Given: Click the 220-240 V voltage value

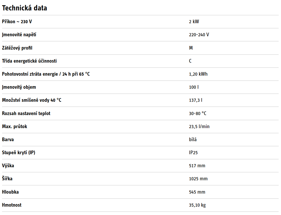Looking at the screenshot, I should [199, 35].
